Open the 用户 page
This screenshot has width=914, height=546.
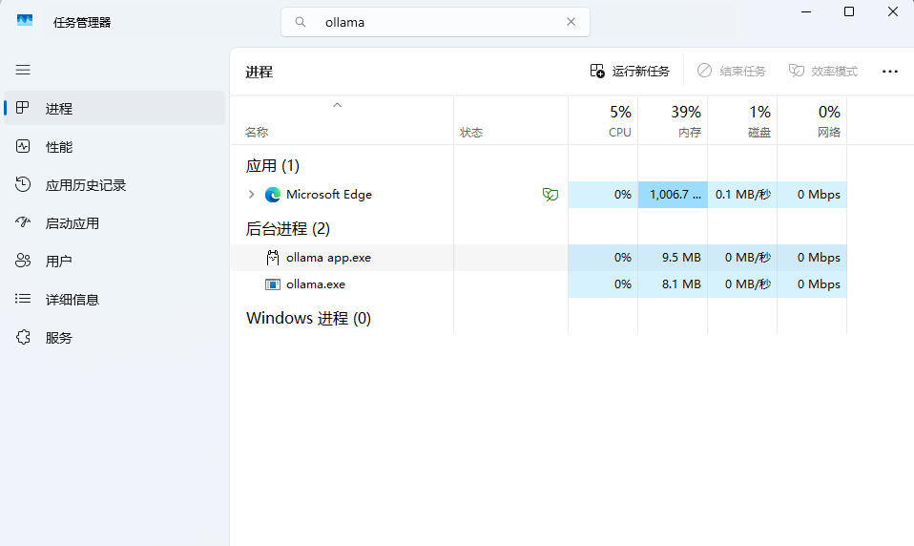pos(114,261)
